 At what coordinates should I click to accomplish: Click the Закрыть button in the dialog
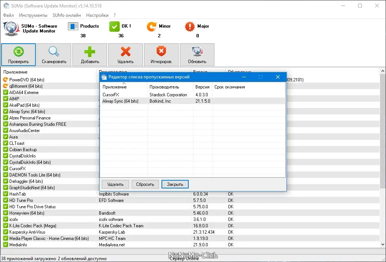click(175, 184)
